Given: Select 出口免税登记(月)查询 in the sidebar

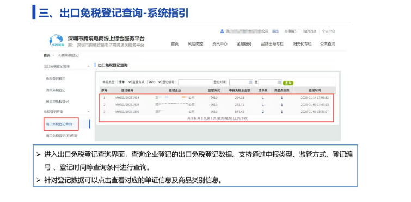Looking at the screenshot, I should click(62, 136).
